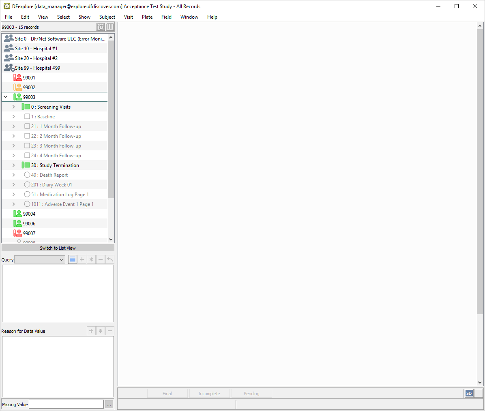Screen dimensions: 485x411
Task: Expand the 0 : Screening Visits node
Action: pos(14,107)
